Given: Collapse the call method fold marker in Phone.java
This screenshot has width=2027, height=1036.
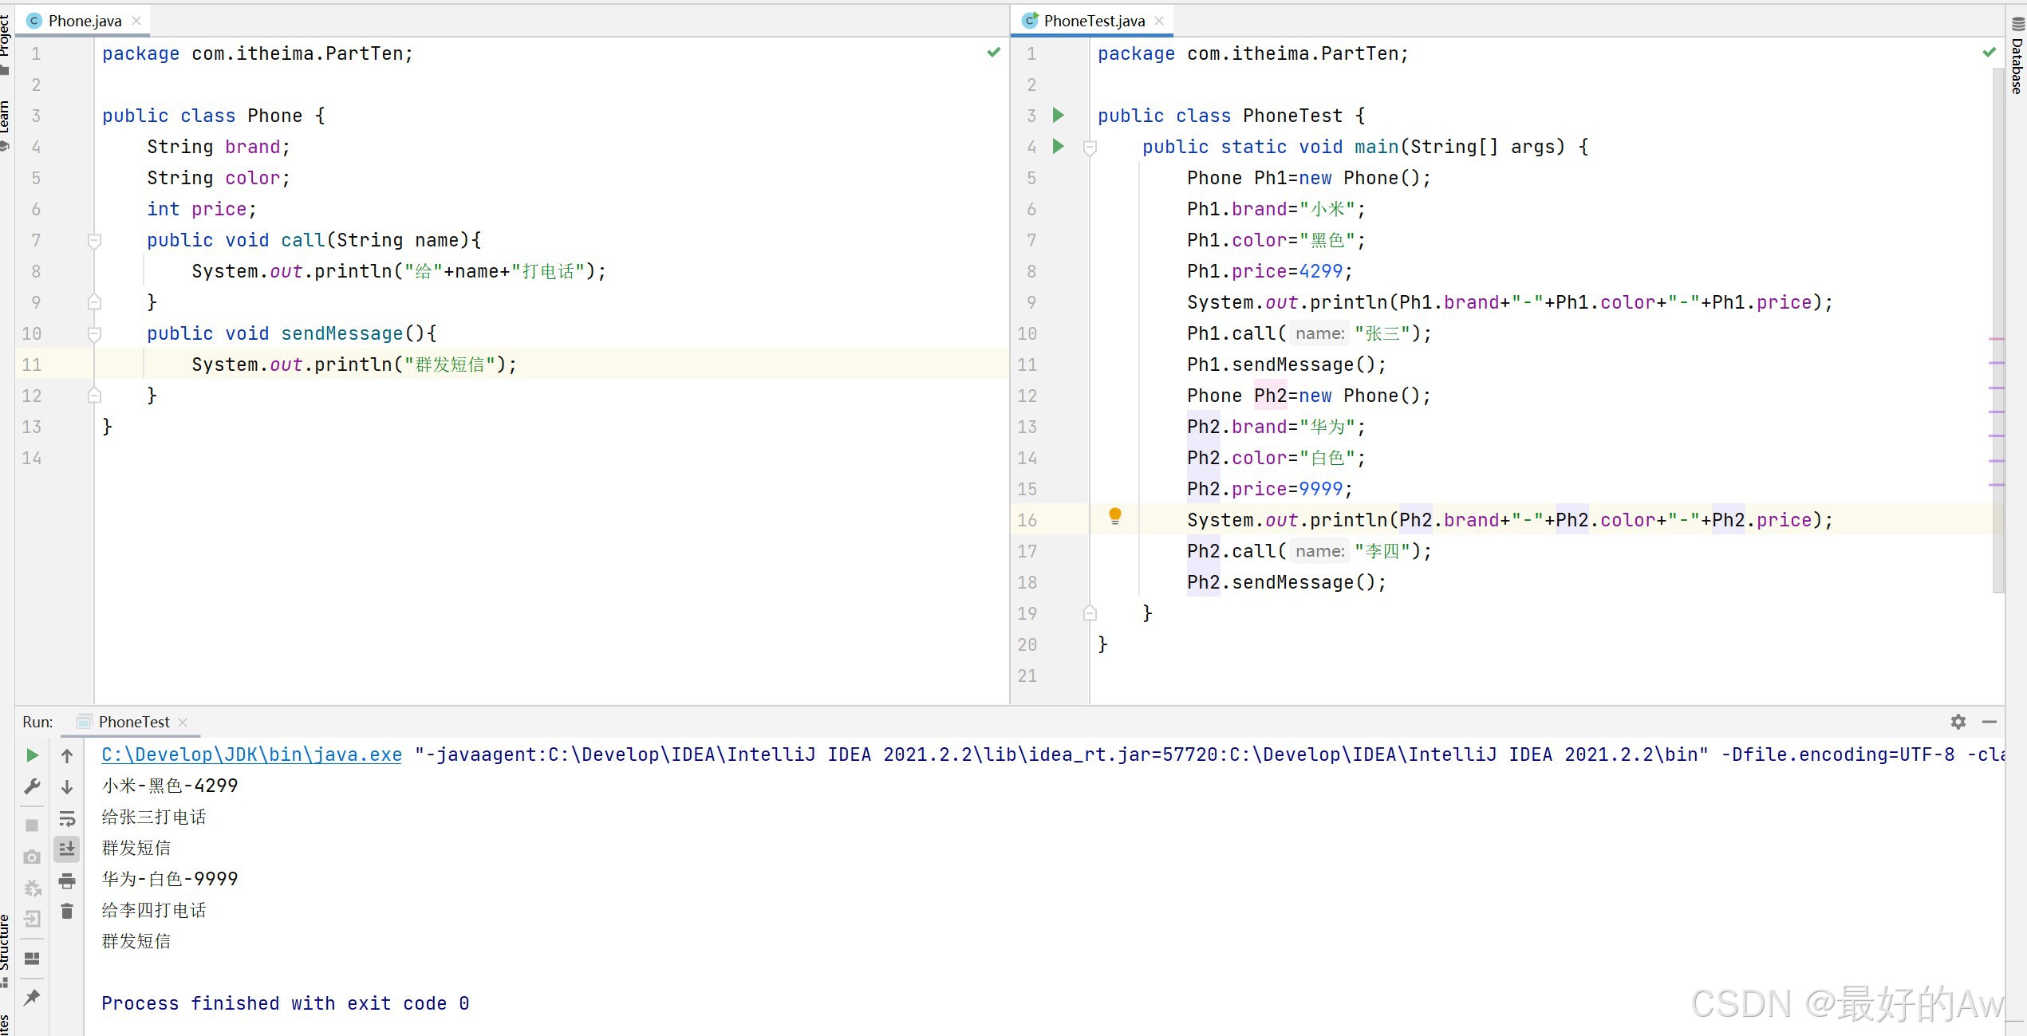Looking at the screenshot, I should (94, 240).
